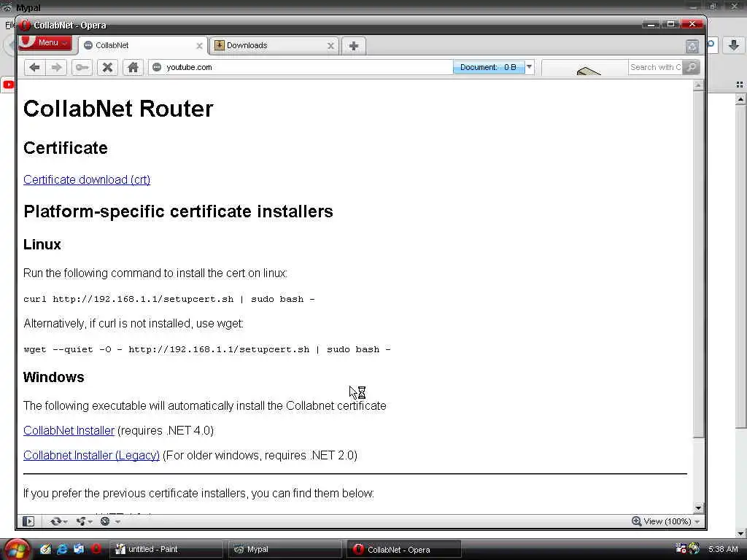Launch Internet Explorer from quick launch
The height and width of the screenshot is (560, 747).
62,549
